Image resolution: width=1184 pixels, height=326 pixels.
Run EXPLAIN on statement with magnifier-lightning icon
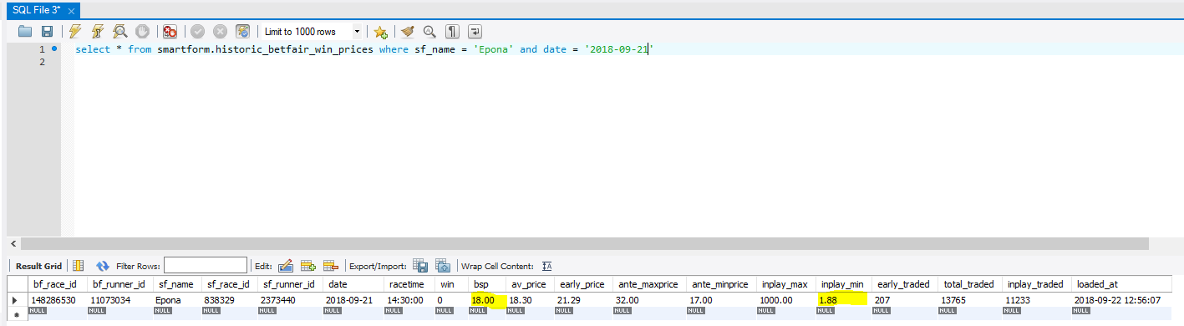120,32
